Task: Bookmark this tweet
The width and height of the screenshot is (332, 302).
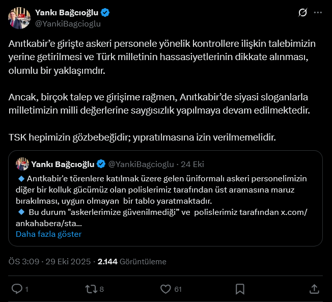Action: tap(239, 289)
